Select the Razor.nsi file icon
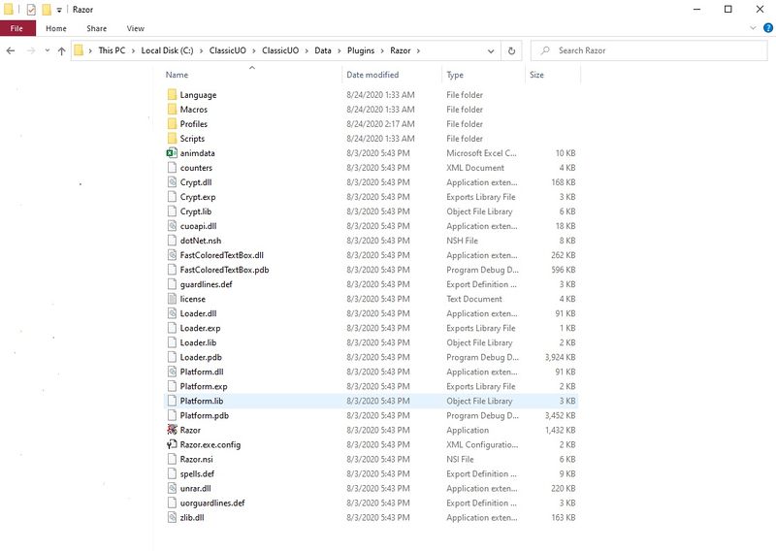 coord(172,459)
